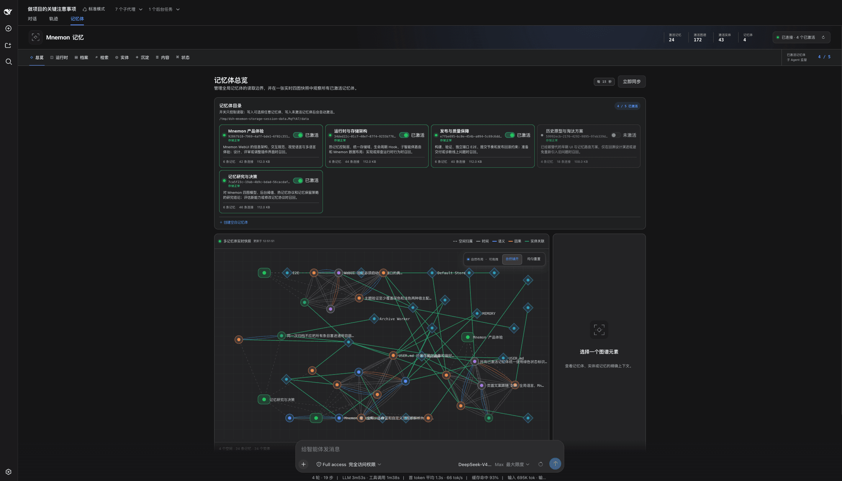The height and width of the screenshot is (481, 842).
Task: Open settings gear in the sidebar
Action: (8, 472)
